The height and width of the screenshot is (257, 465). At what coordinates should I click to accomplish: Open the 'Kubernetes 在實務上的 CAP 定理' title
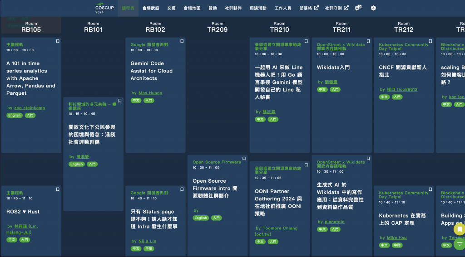(402, 219)
